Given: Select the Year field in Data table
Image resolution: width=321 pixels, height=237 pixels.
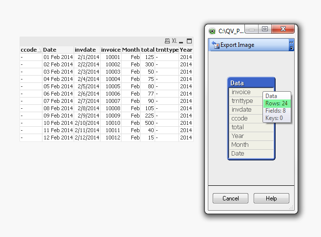Looking at the screenshot, I should tap(251, 136).
